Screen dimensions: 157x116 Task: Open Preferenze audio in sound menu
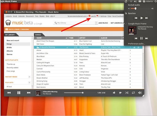(x=137, y=44)
